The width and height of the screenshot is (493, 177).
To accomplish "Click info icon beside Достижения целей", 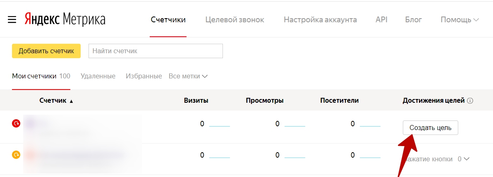I will tap(470, 101).
